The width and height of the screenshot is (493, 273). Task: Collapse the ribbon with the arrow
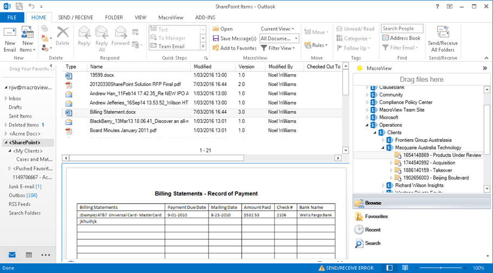point(486,58)
